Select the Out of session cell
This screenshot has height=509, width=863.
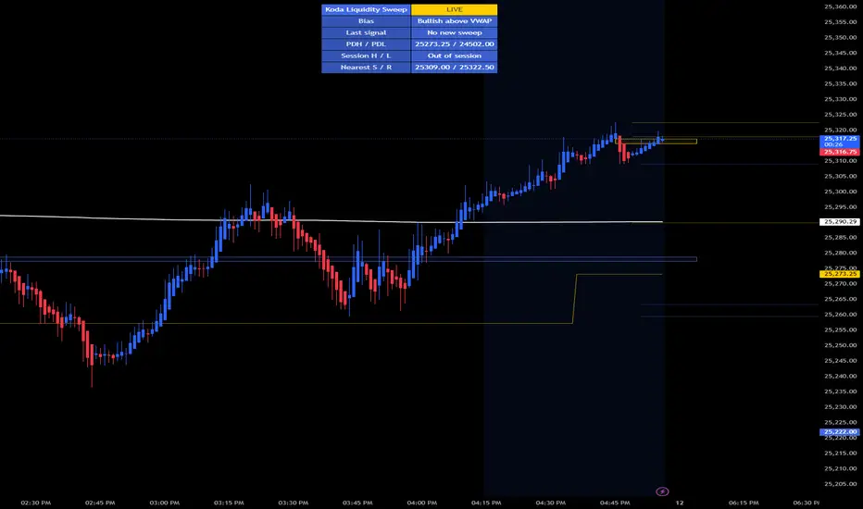[x=454, y=56]
